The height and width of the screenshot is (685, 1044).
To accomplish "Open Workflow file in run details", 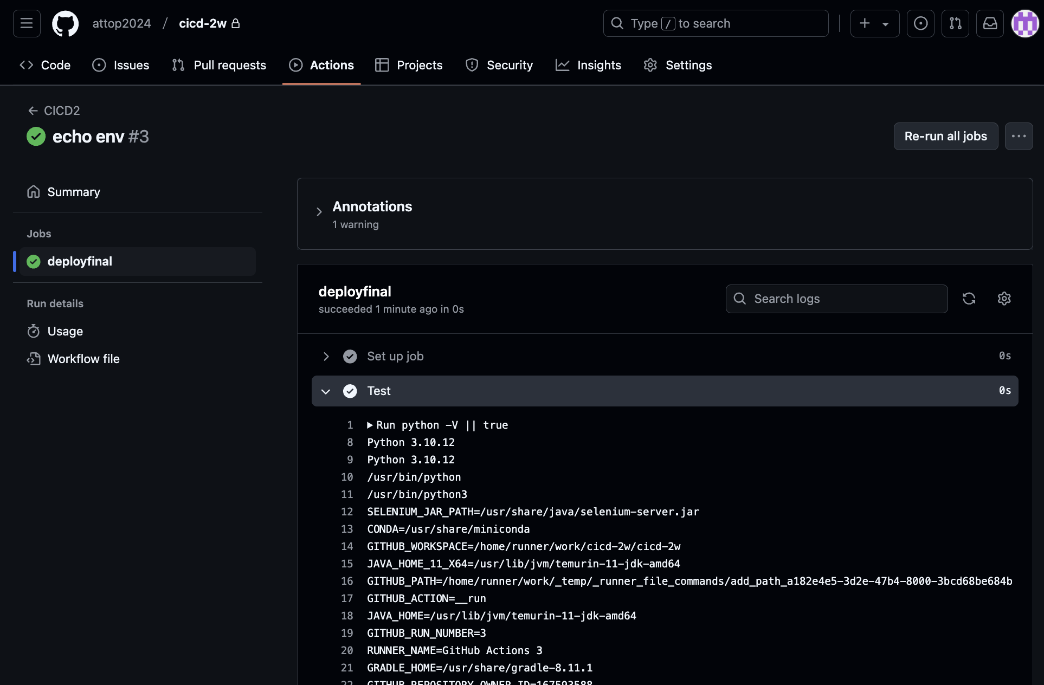I will pos(83,359).
